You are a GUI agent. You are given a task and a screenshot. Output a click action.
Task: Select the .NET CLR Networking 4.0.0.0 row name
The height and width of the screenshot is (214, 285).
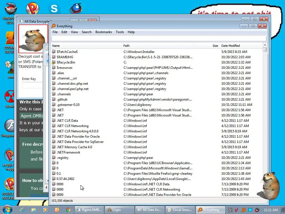click(x=77, y=131)
